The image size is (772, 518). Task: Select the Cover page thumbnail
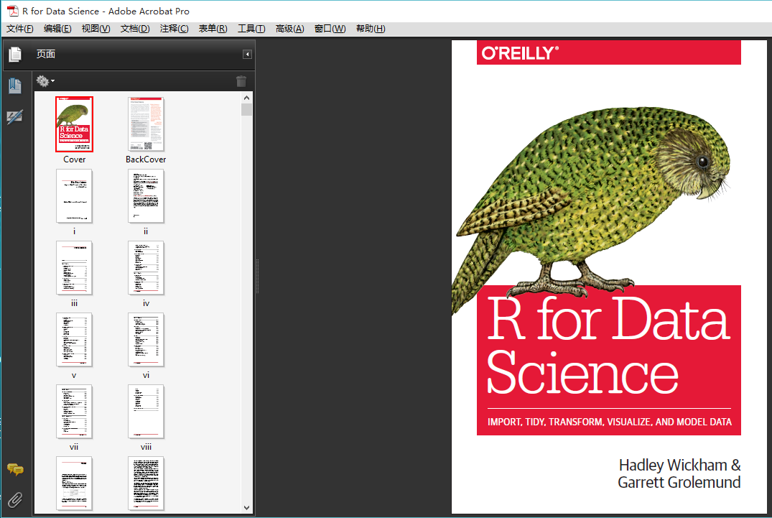click(75, 124)
